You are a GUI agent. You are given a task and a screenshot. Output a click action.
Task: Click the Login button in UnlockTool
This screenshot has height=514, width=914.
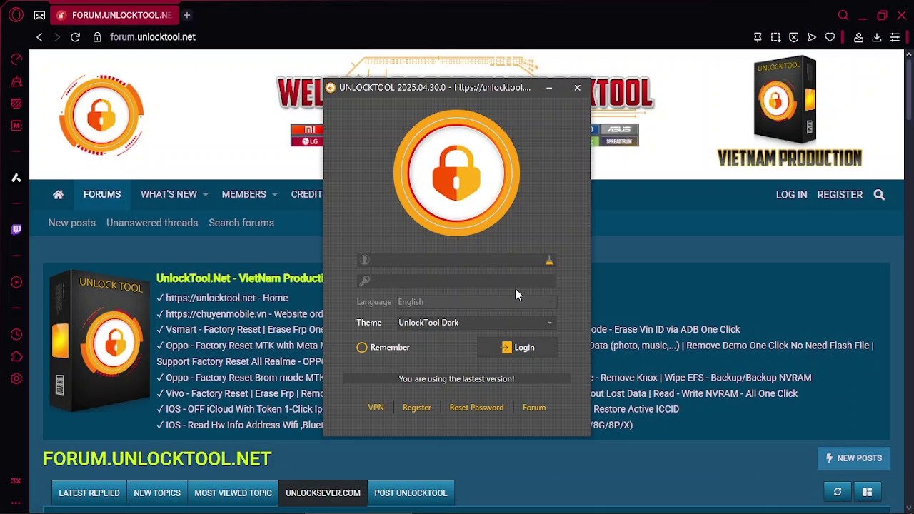(518, 348)
